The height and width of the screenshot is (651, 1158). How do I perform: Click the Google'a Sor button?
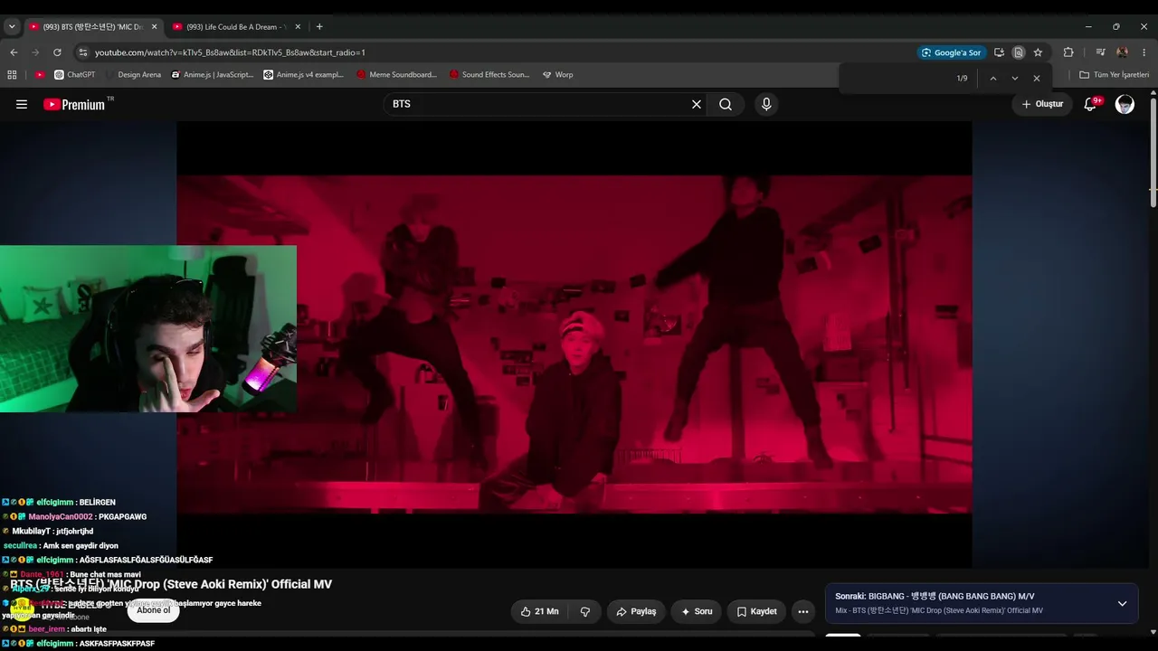pos(951,52)
